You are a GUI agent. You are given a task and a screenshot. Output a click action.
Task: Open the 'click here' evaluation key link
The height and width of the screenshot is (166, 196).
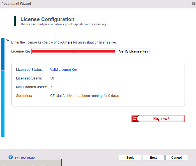[65, 42]
